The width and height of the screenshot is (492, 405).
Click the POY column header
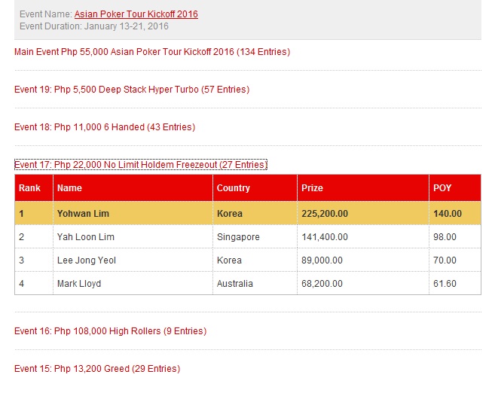(442, 188)
